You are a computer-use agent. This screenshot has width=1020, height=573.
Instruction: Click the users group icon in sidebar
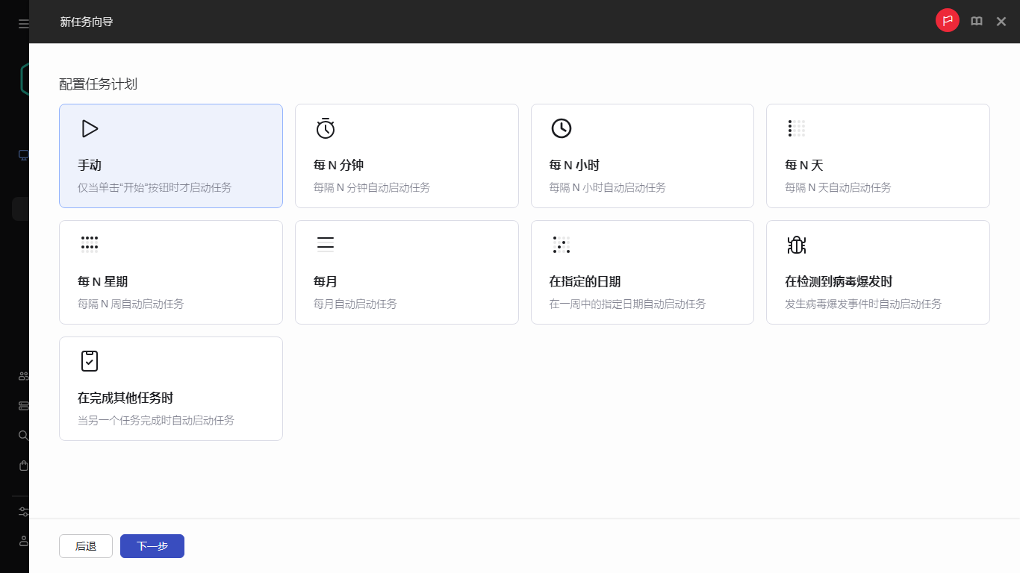click(x=22, y=375)
